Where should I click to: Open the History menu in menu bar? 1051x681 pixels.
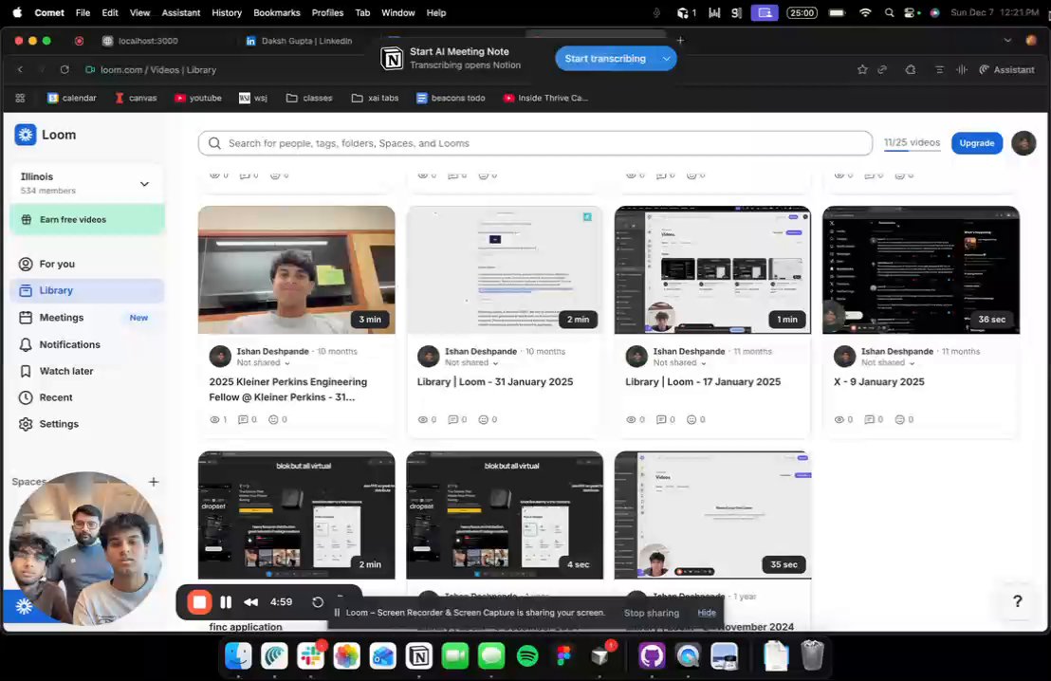click(227, 12)
